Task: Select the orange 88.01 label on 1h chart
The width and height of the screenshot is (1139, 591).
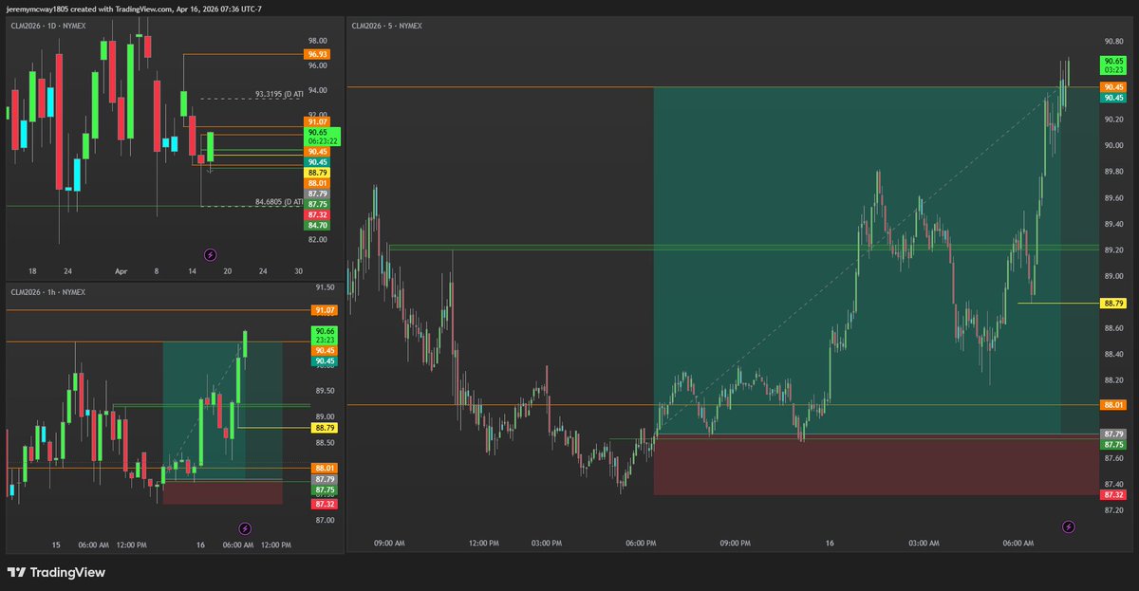Action: [x=323, y=469]
